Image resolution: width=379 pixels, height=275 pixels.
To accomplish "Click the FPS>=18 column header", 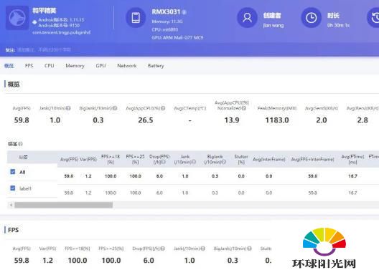I will (x=111, y=159).
